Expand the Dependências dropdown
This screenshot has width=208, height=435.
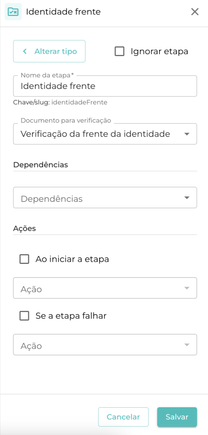(x=186, y=198)
